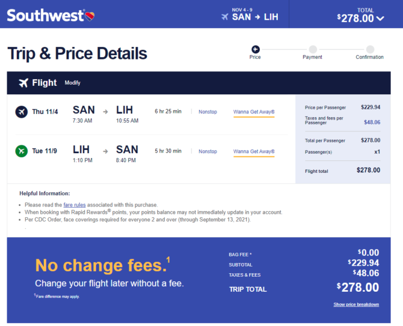
Task: Open Wanna Get Away fare for departing flight
Action: (254, 112)
